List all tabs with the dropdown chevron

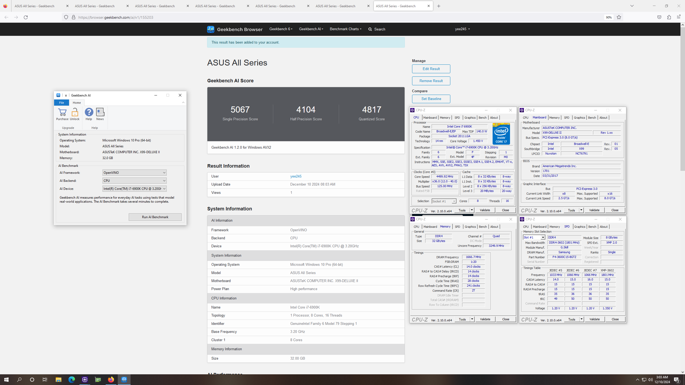click(x=632, y=6)
